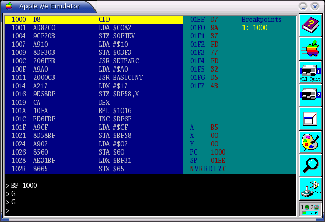Viewport: 325px width, 222px height.
Task: Select line 1007 LDA #$10
Action: click(x=94, y=45)
